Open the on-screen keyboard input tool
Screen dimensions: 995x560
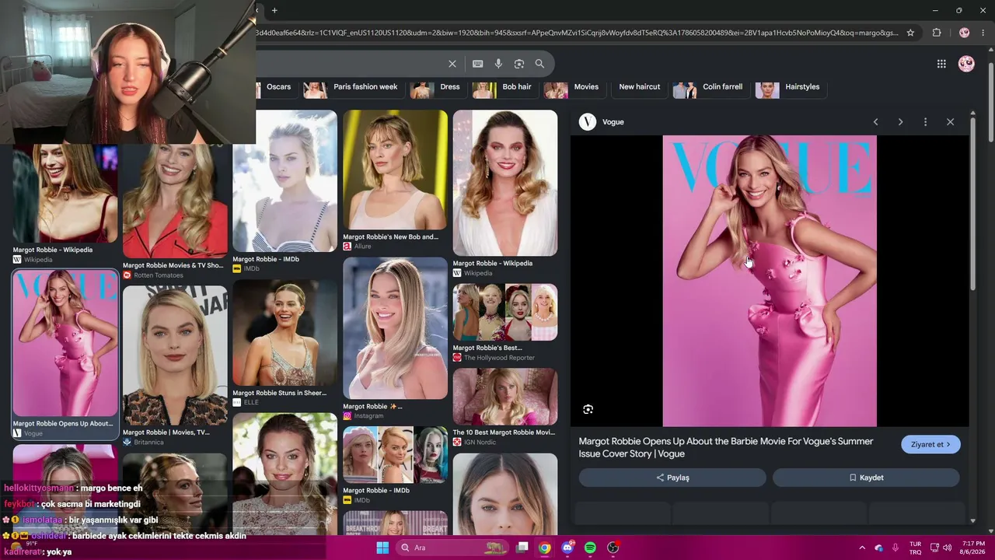478,64
